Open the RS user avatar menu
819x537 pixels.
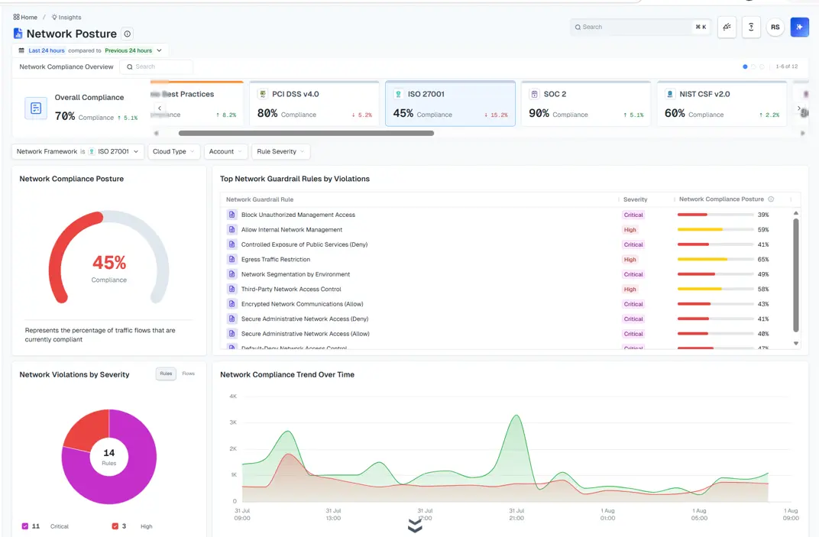coord(775,27)
